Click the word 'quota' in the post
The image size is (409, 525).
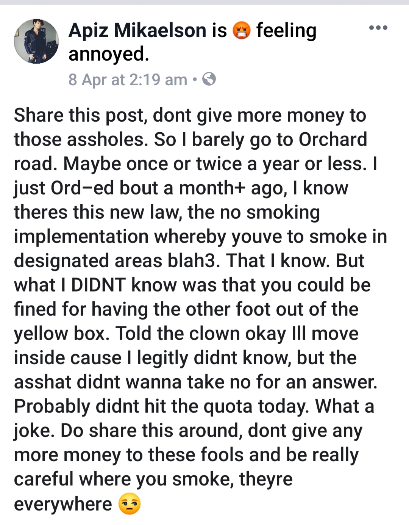[228, 407]
